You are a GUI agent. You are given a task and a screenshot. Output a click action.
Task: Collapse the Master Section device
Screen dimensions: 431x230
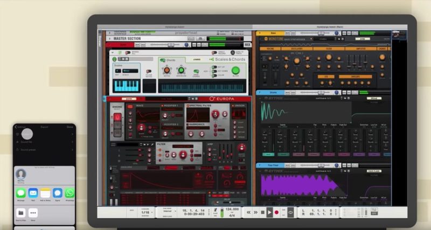pos(110,38)
